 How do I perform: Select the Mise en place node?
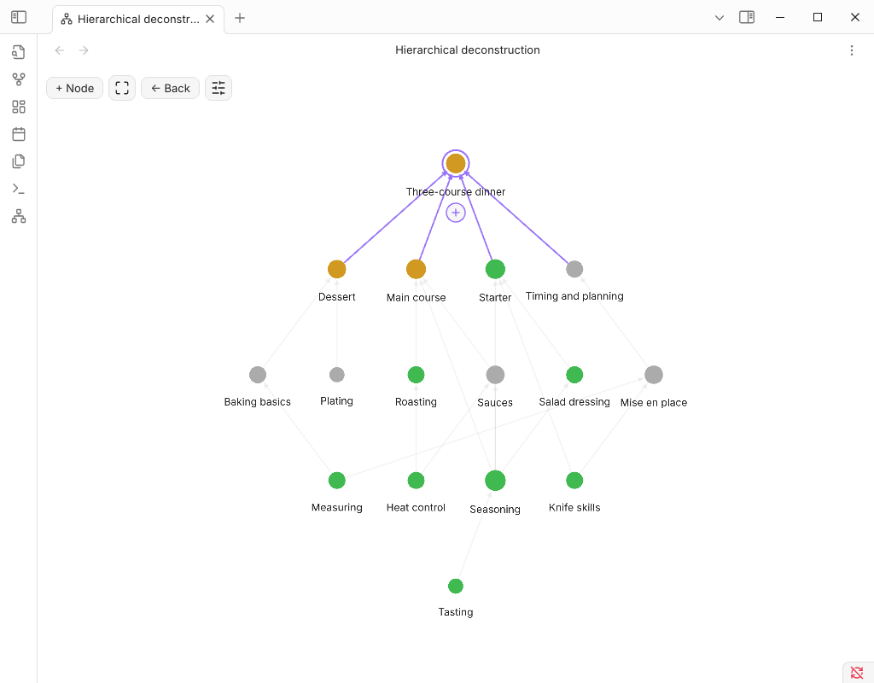click(653, 375)
